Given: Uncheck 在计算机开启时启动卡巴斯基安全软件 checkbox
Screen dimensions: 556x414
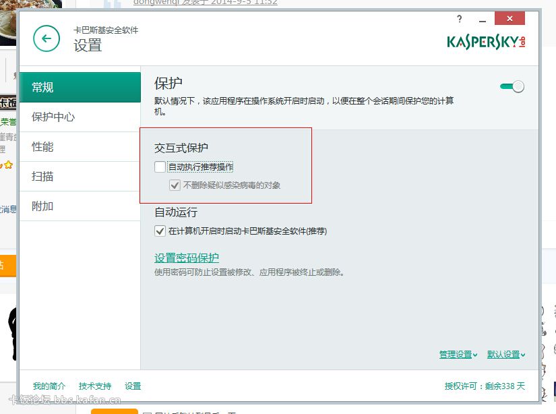Looking at the screenshot, I should click(160, 231).
